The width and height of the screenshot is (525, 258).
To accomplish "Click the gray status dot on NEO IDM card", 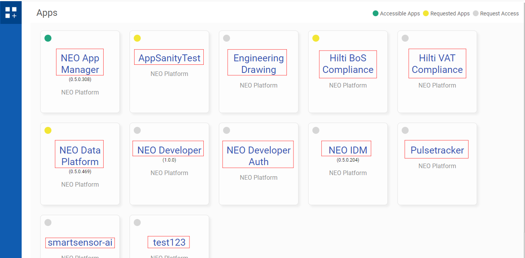I will tap(316, 130).
